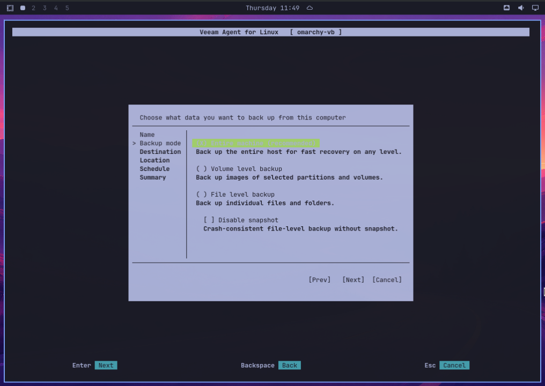Screen dimensions: 545x386
Task: Click the Veeam Agent for Linux title
Action: [x=239, y=32]
